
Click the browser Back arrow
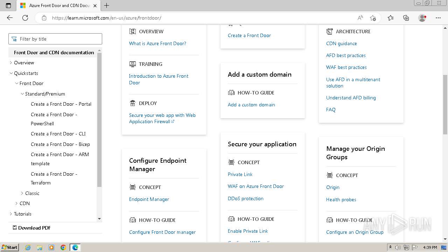(10, 18)
